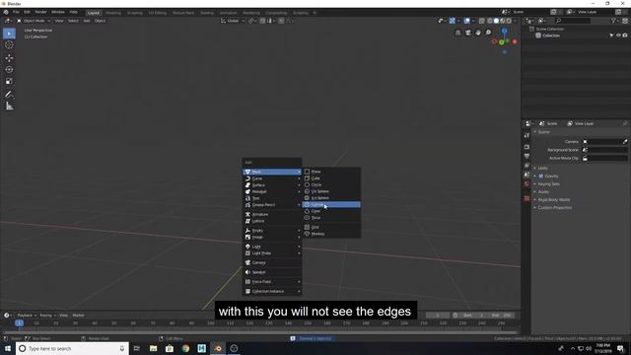Click the eyedropper next to Camera field

[x=625, y=142]
